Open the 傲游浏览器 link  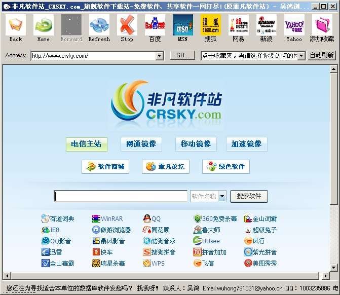coord(111,230)
